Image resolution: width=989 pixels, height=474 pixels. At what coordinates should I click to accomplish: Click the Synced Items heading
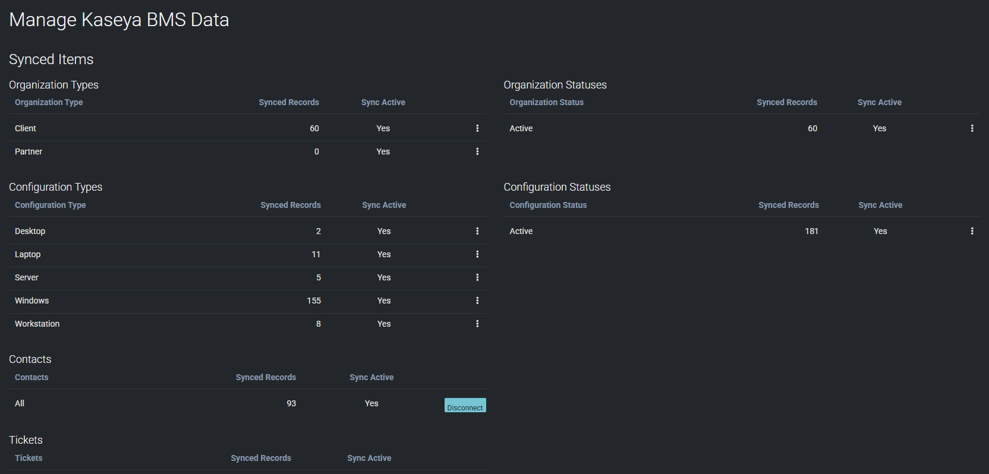click(x=51, y=59)
